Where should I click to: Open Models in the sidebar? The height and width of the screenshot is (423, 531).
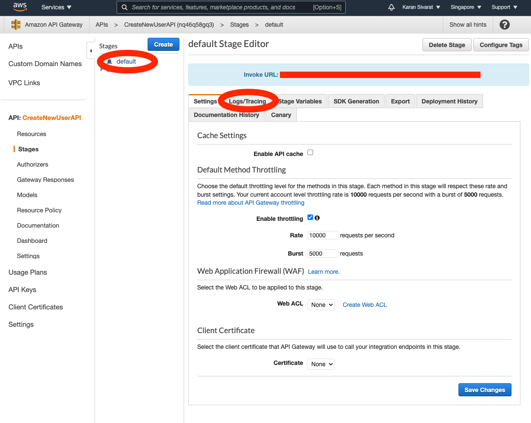[27, 195]
